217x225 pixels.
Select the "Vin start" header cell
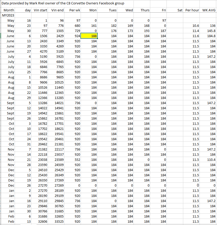40,10
